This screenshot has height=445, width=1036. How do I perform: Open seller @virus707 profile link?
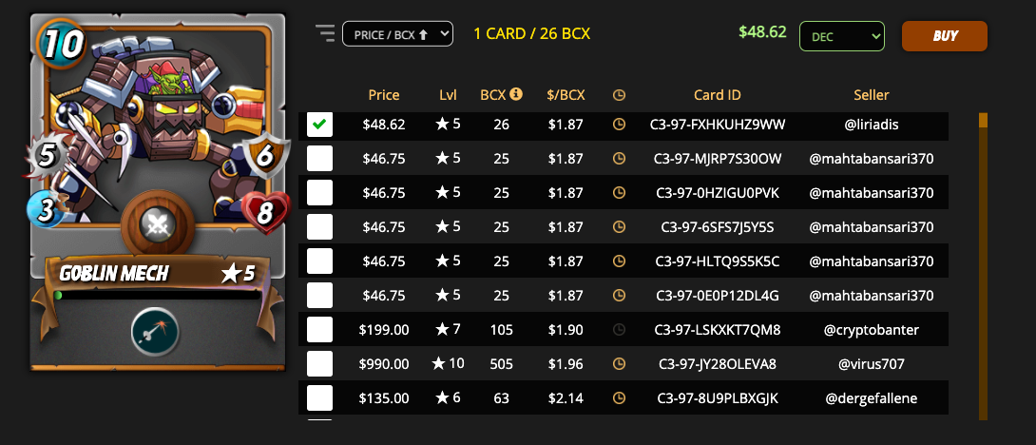[x=872, y=363]
